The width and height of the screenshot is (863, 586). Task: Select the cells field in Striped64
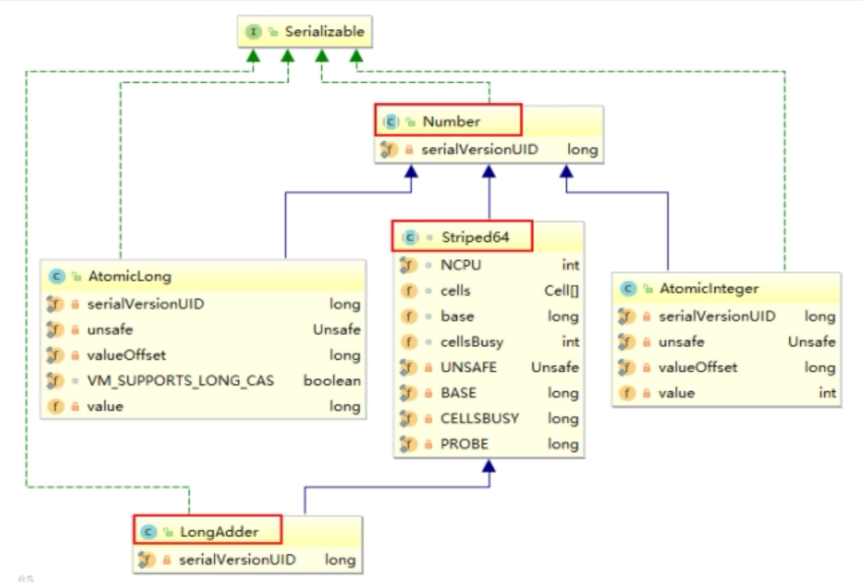click(x=455, y=291)
